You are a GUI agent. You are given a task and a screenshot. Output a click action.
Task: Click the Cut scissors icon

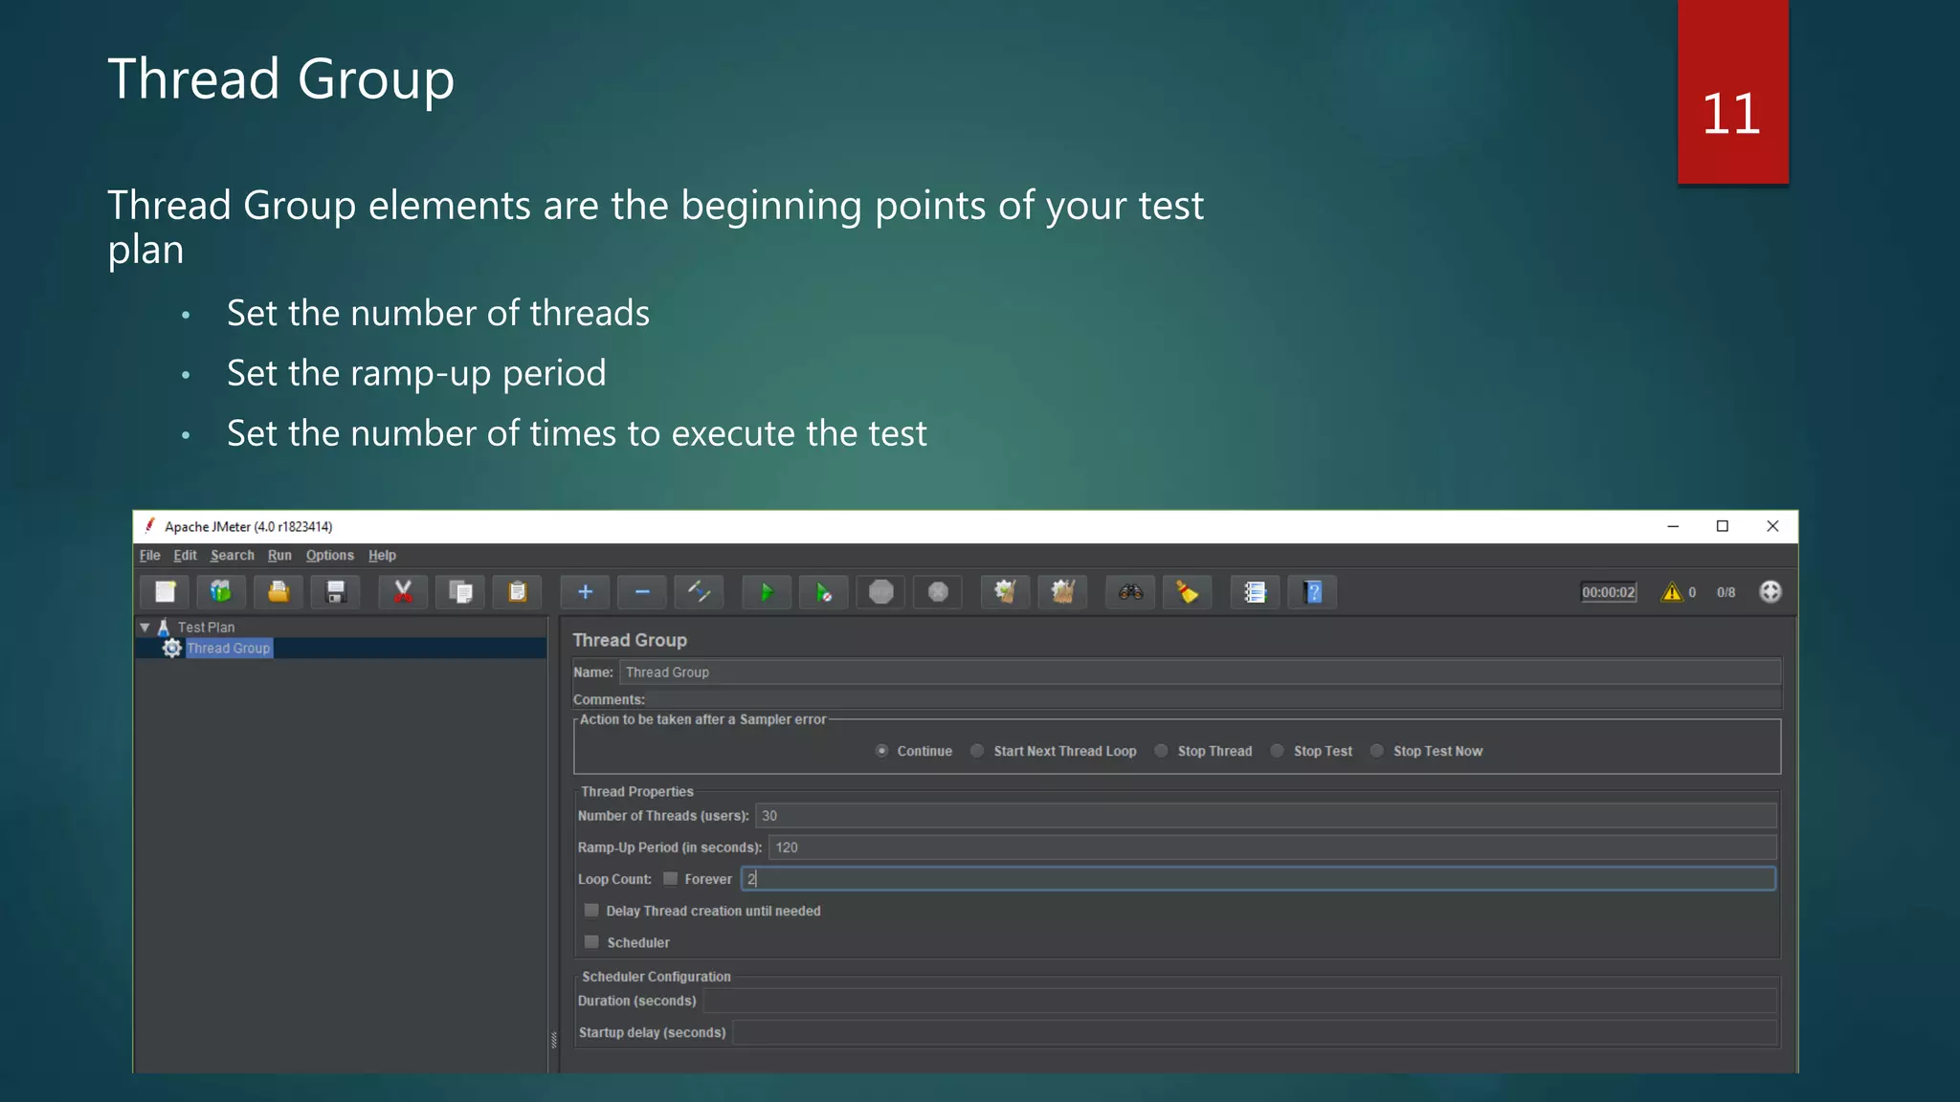coord(403,592)
